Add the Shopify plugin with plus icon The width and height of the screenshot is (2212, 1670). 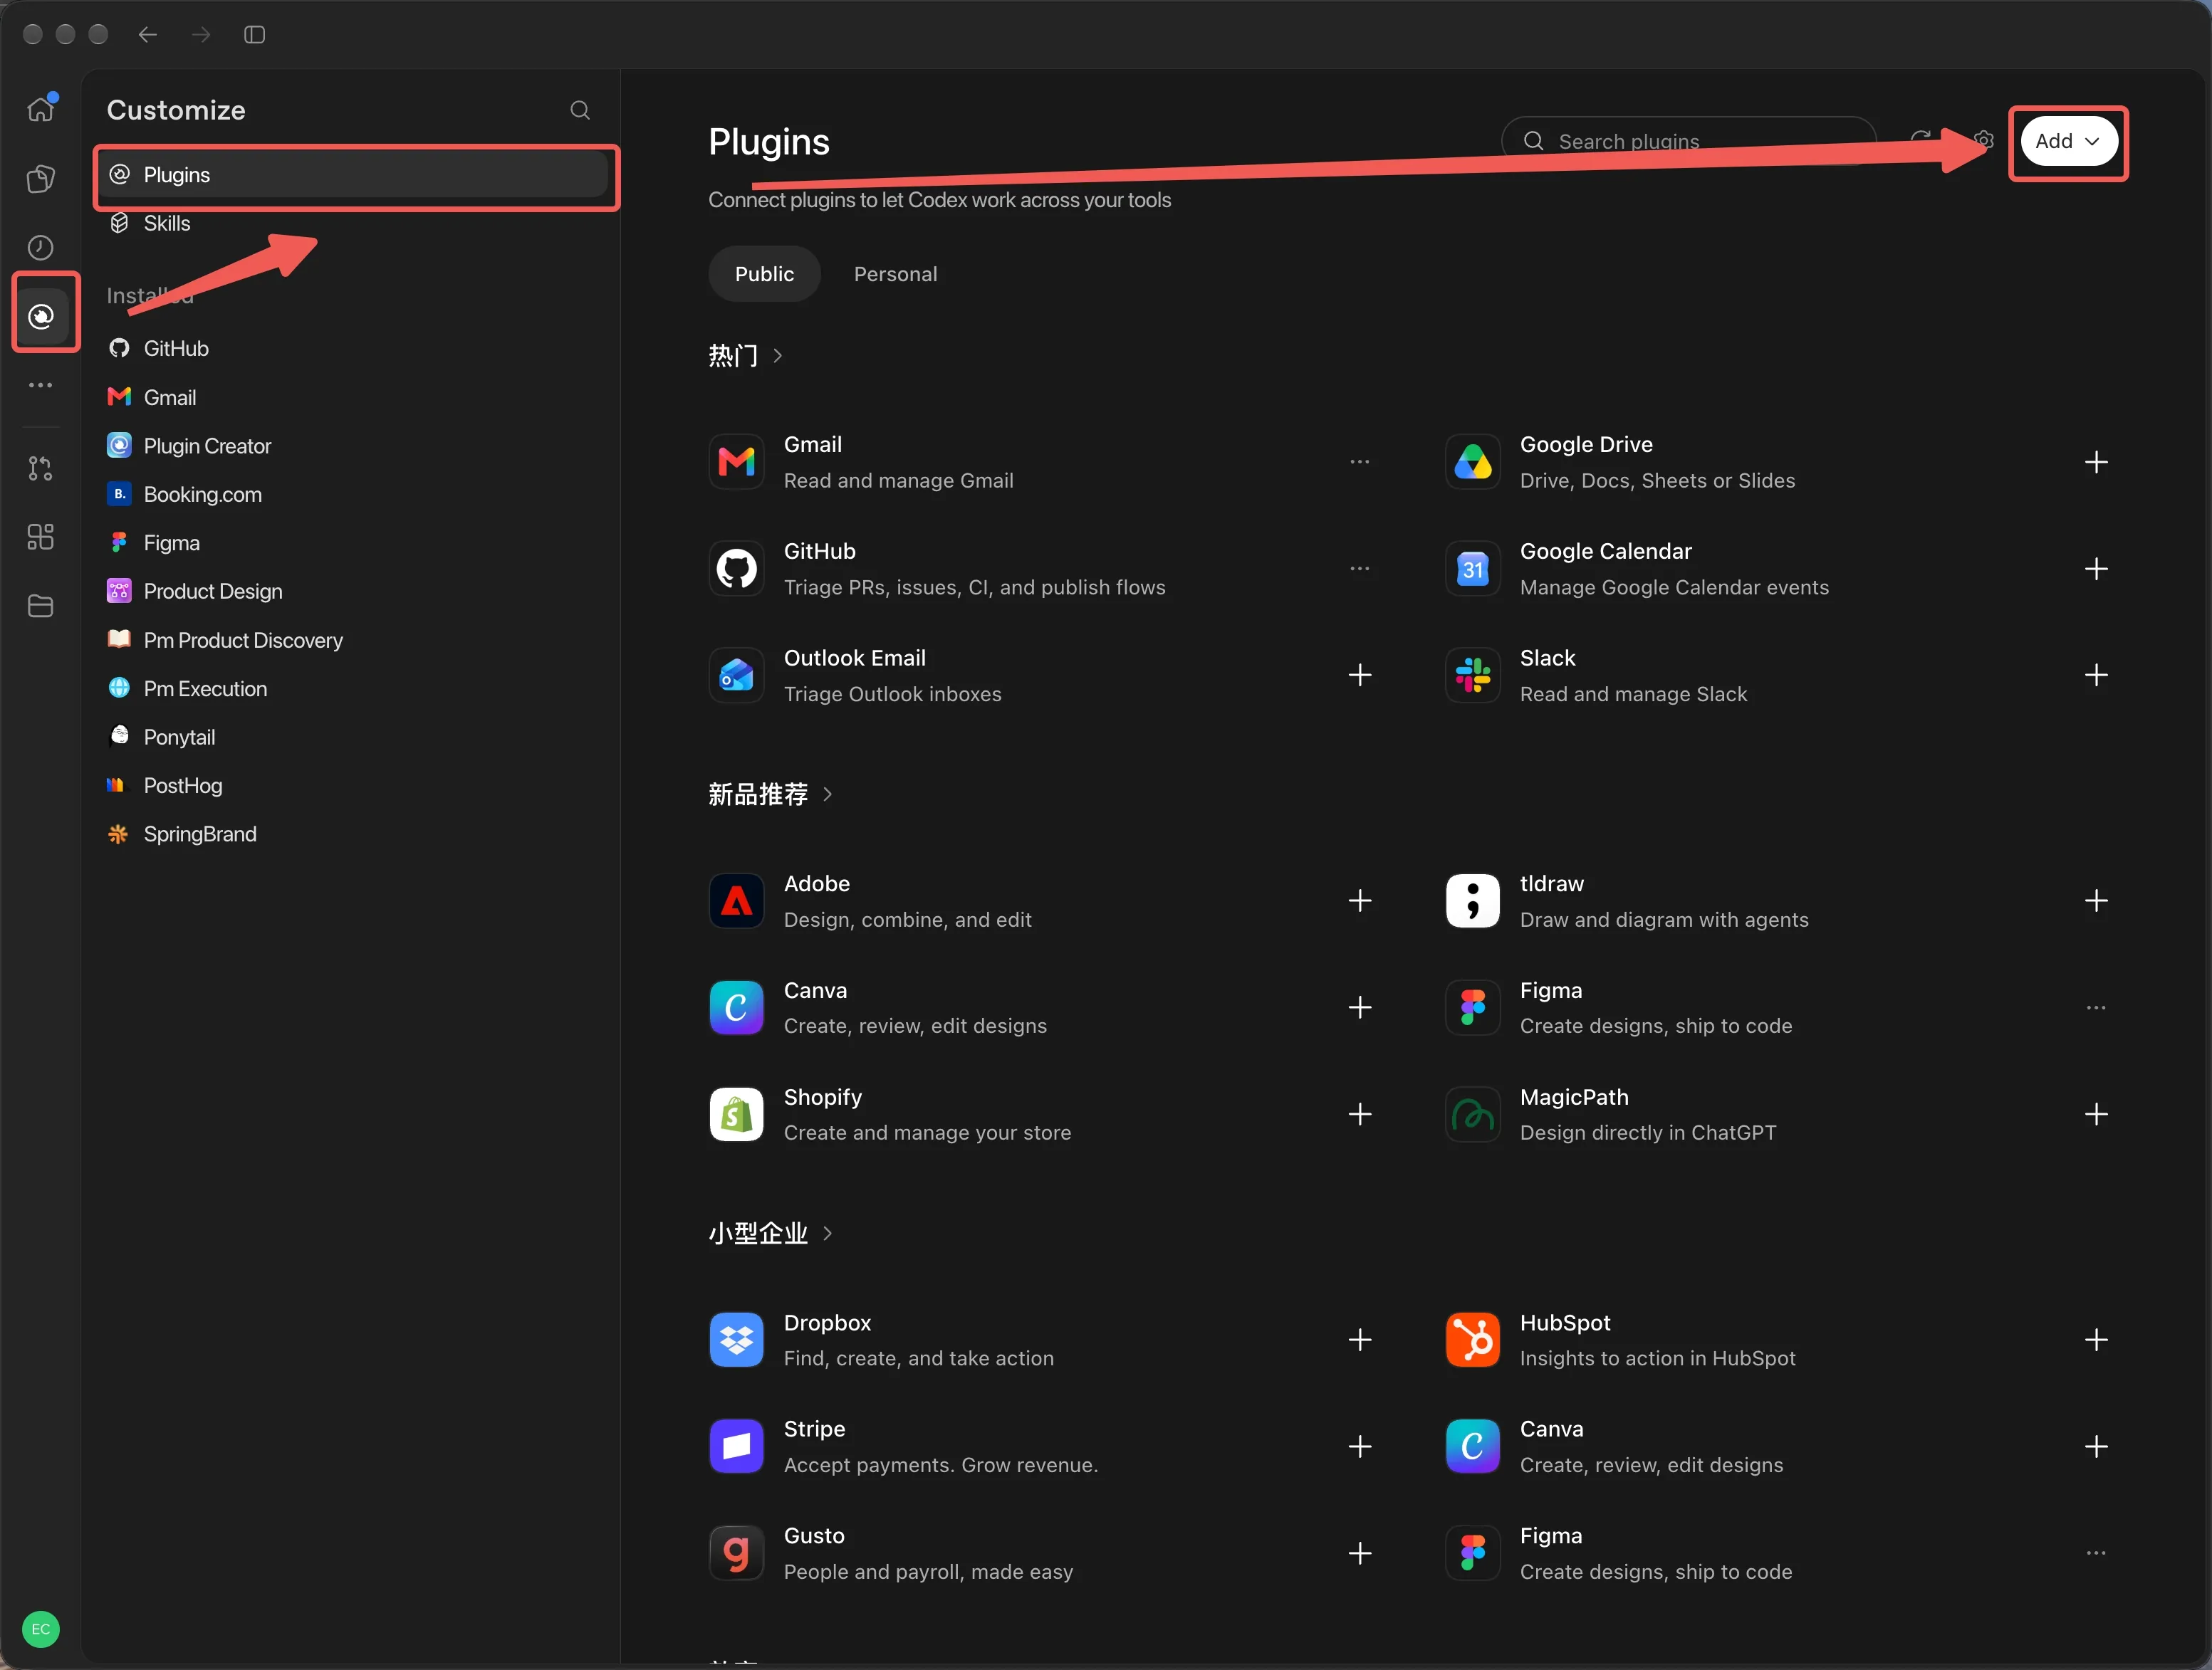pos(1360,1114)
